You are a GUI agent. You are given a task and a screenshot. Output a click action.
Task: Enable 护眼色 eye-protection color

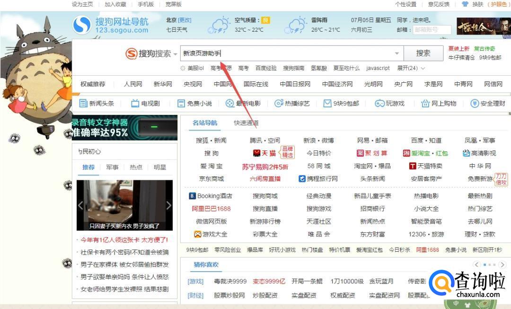coord(498,4)
